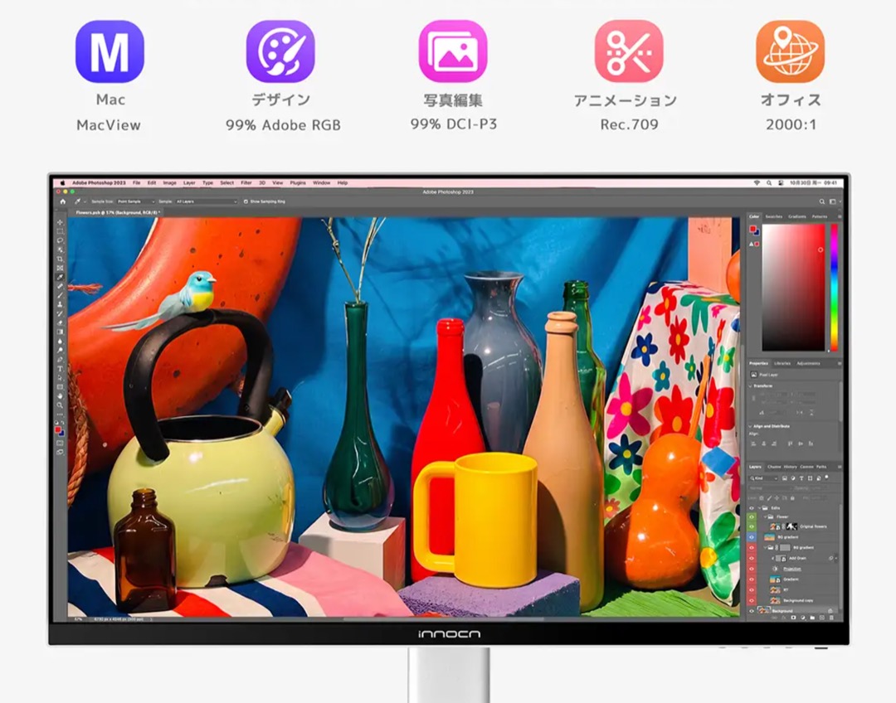Open the workspace switcher icon
This screenshot has height=703, width=896.
point(833,201)
